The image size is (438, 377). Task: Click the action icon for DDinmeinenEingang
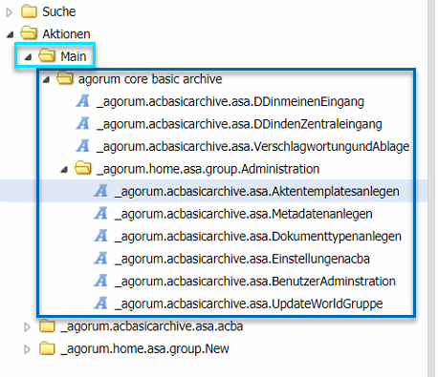83,101
